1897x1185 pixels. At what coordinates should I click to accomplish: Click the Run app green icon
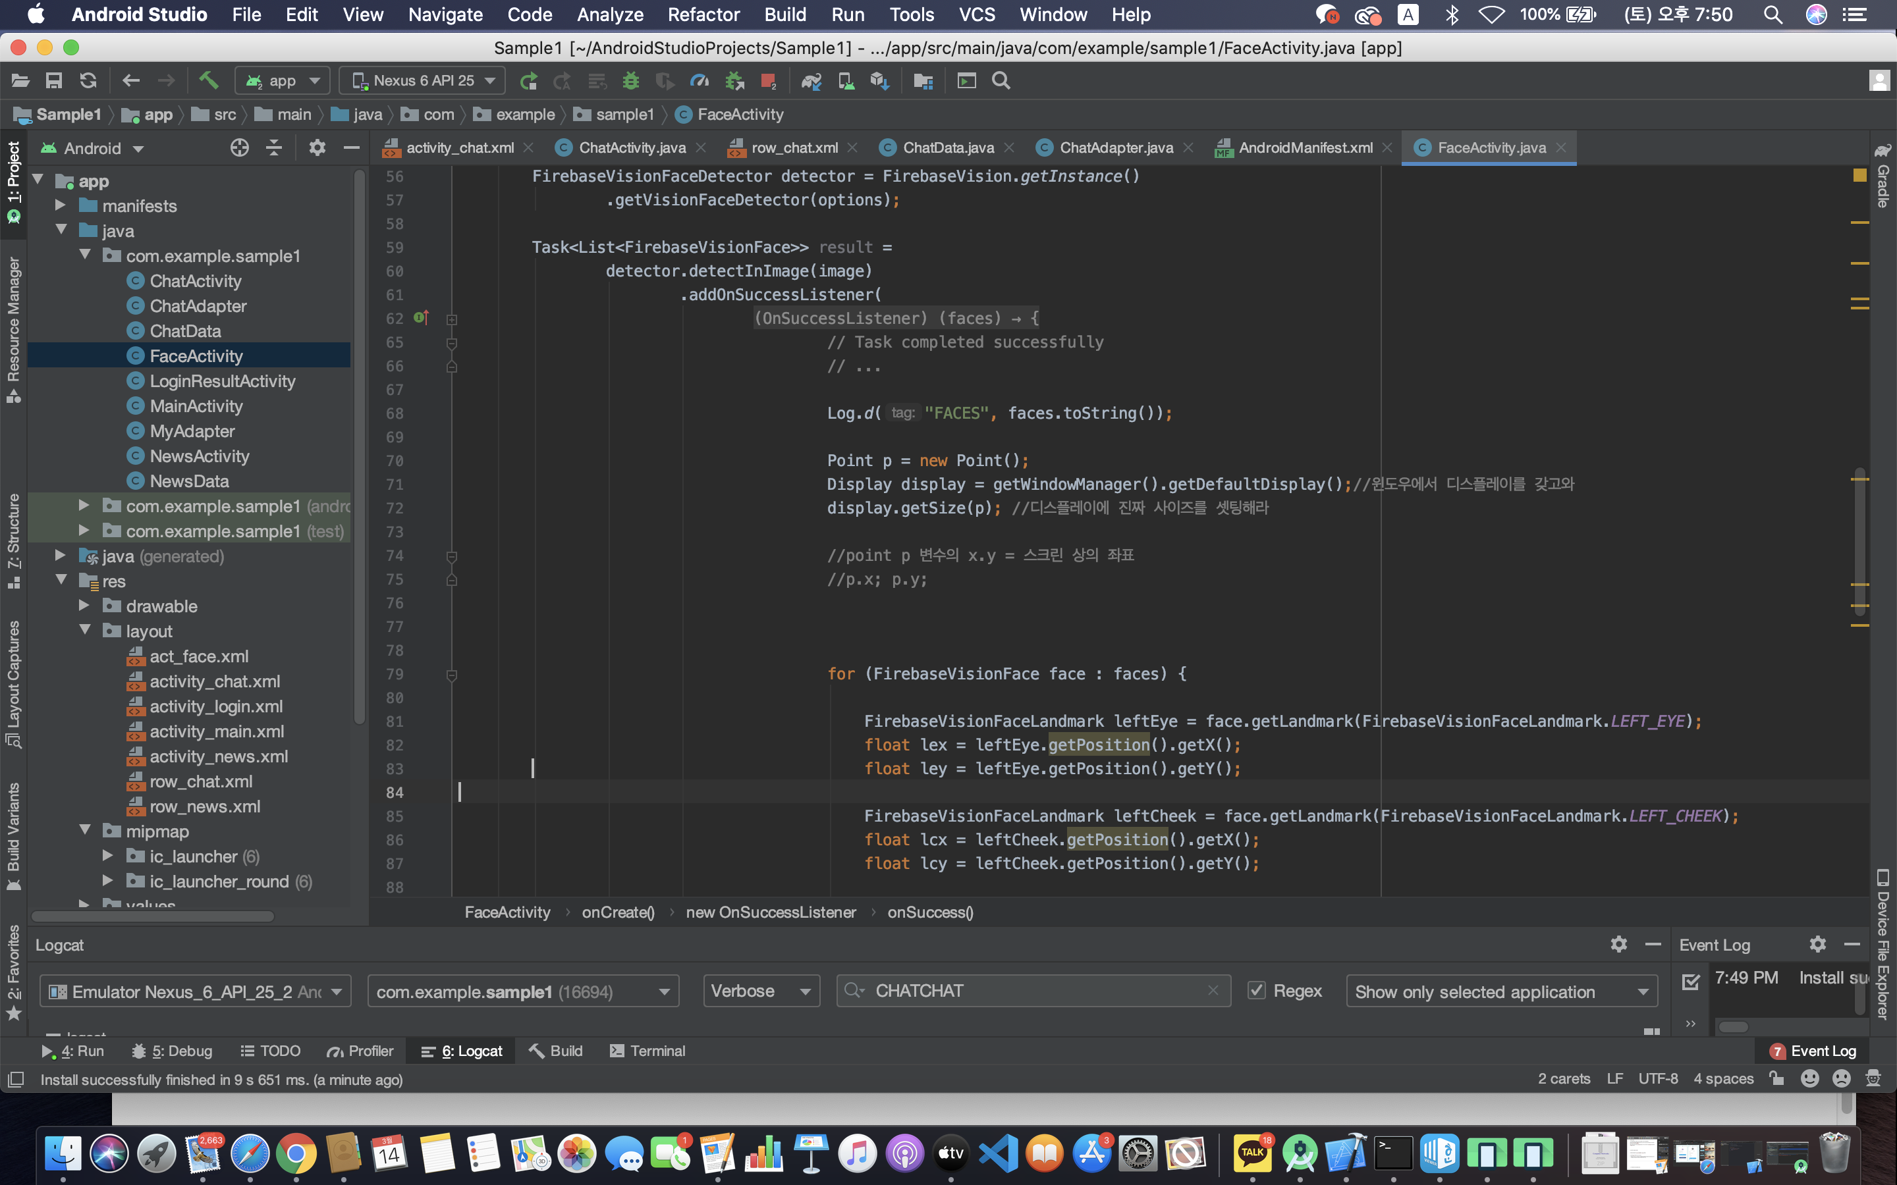529,81
